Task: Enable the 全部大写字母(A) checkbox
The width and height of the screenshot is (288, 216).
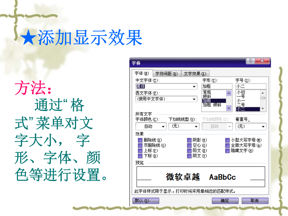Action: click(228, 146)
